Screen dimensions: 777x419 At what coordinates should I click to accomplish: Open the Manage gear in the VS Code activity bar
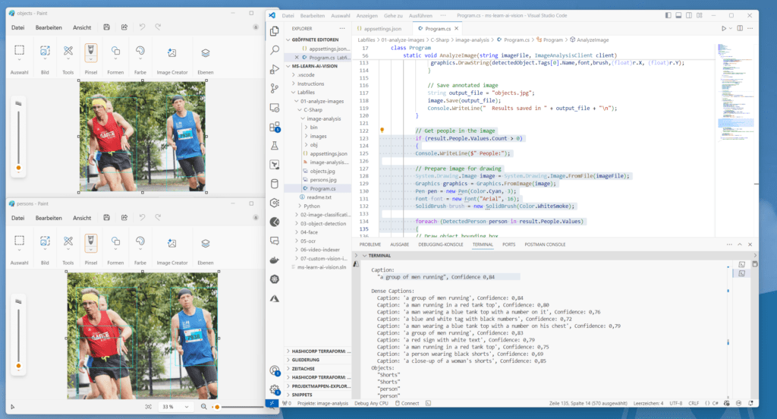pyautogui.click(x=275, y=389)
